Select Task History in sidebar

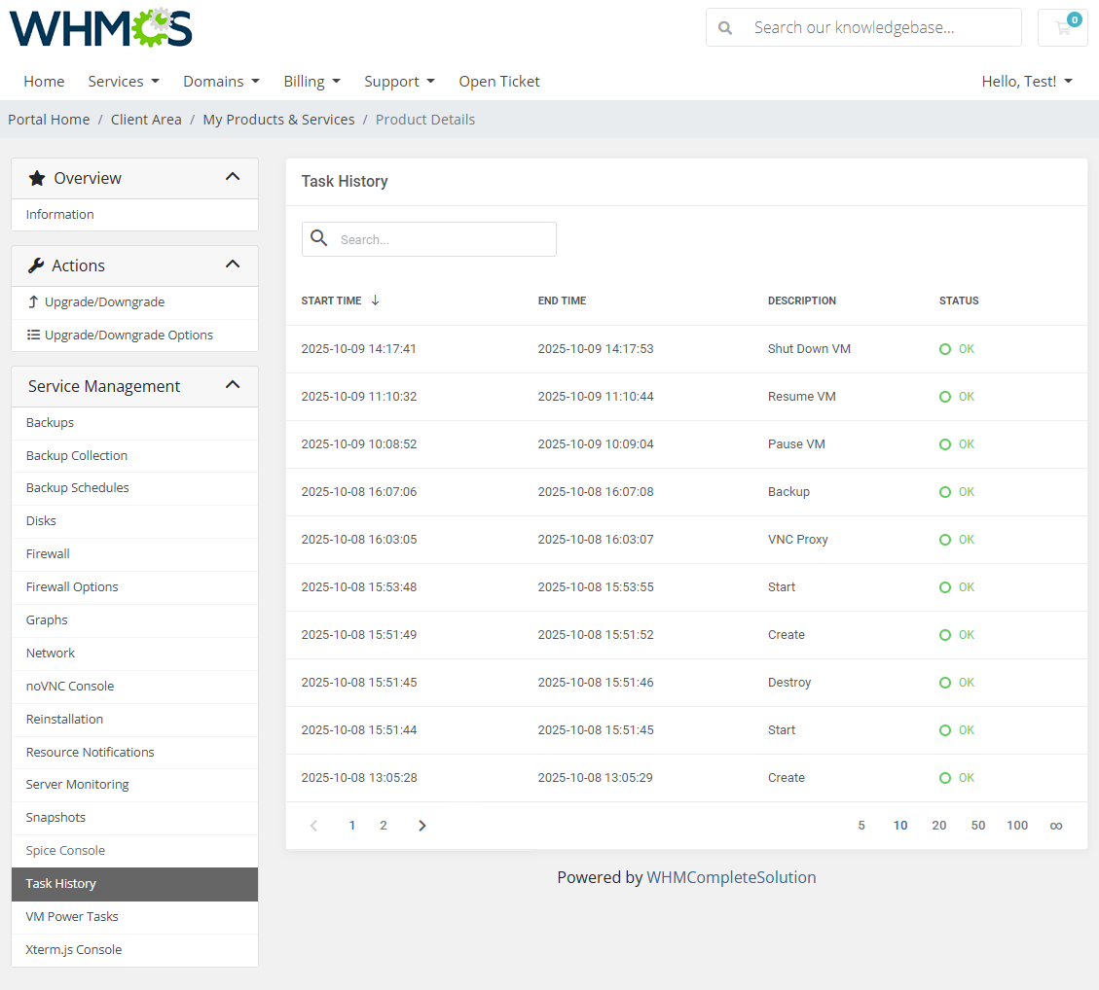134,884
